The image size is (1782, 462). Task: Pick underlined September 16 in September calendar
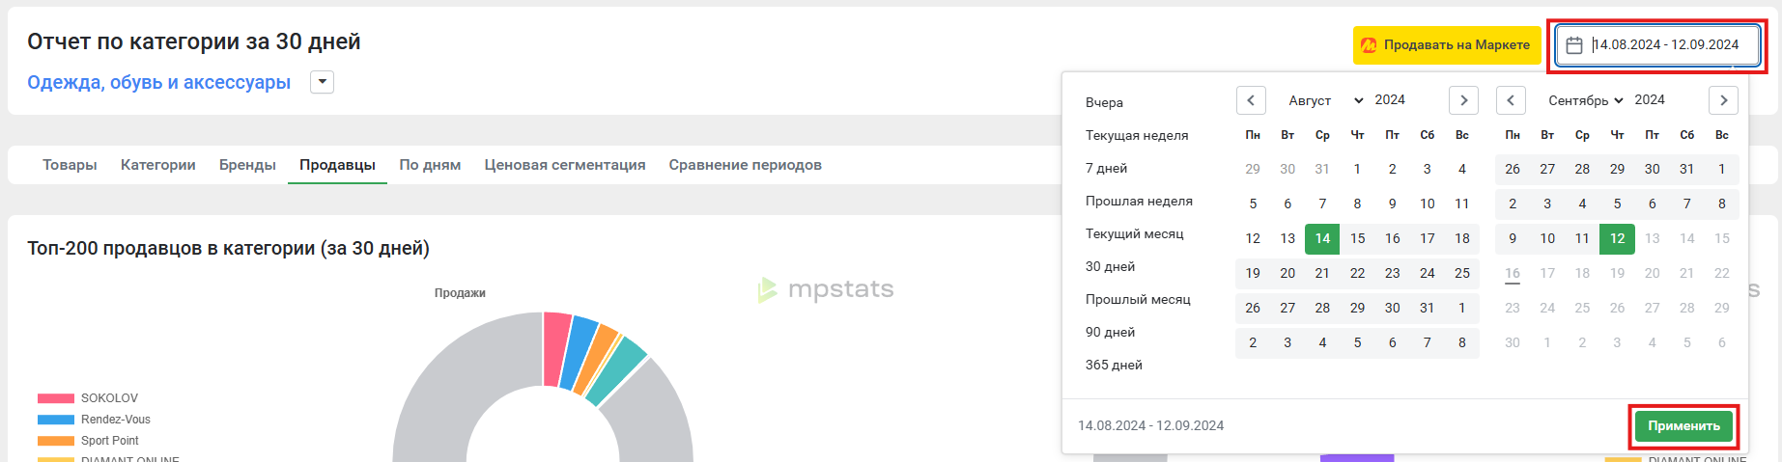[1513, 273]
